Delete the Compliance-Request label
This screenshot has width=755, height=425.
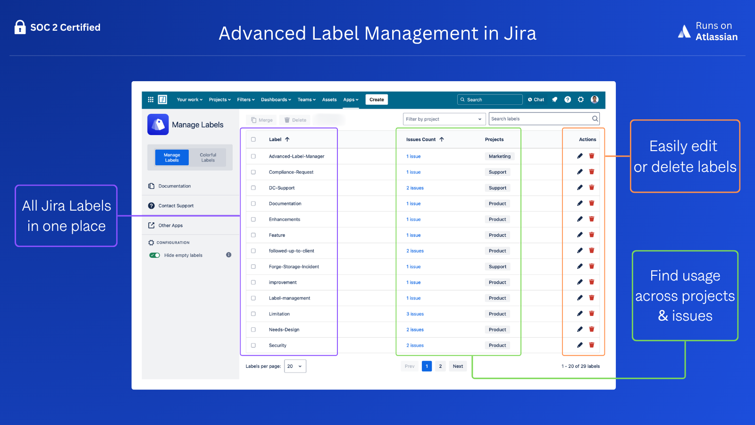[592, 172]
